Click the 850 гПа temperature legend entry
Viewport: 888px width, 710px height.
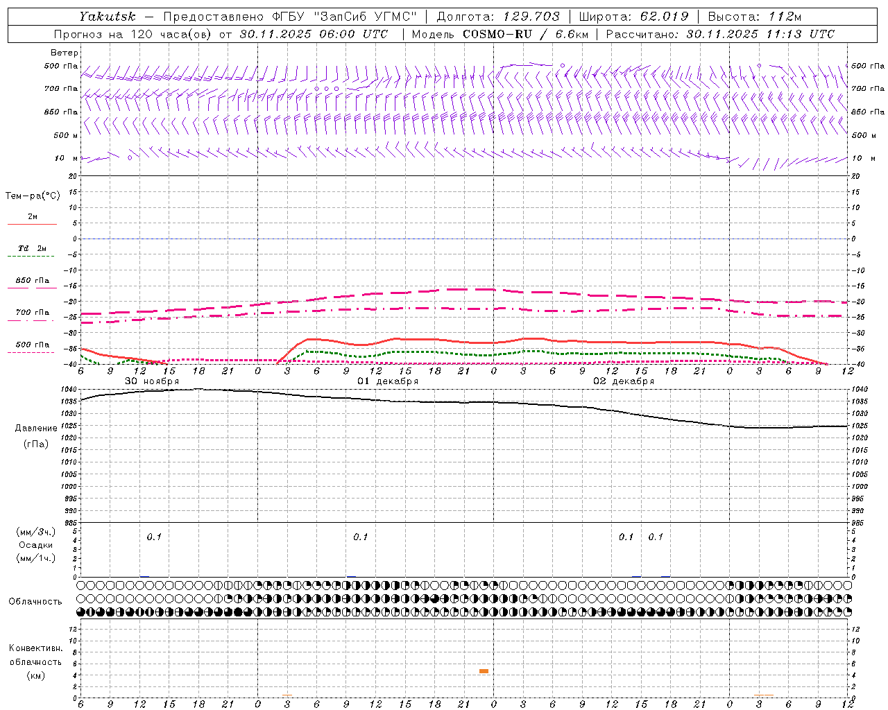(x=33, y=280)
